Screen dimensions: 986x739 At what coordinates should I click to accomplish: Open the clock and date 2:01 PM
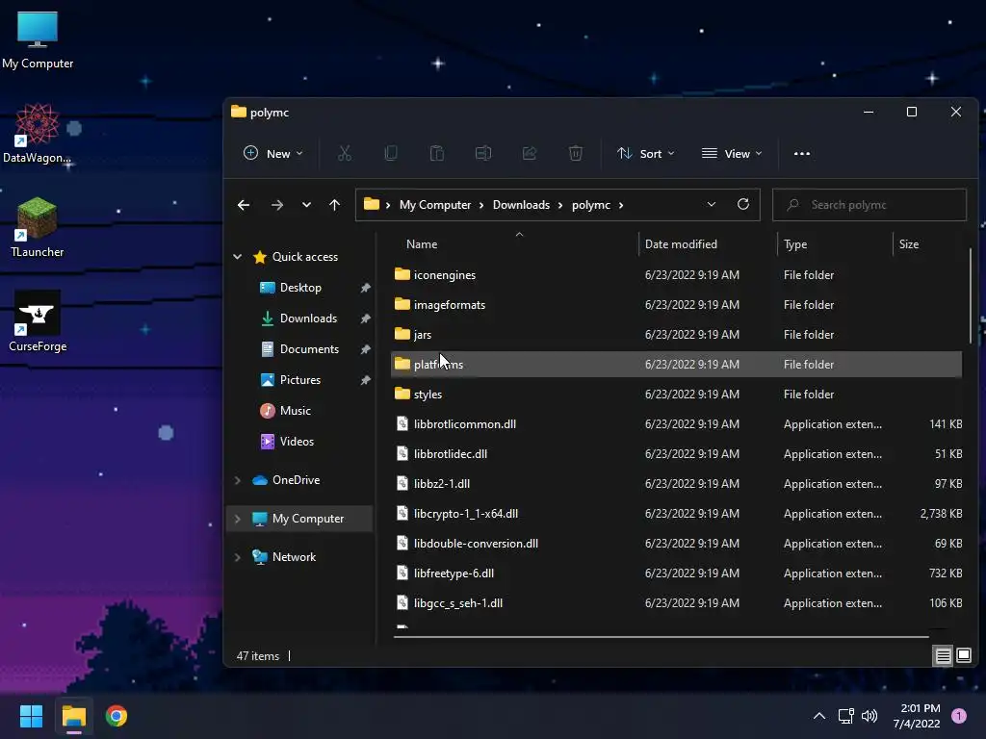click(x=917, y=716)
